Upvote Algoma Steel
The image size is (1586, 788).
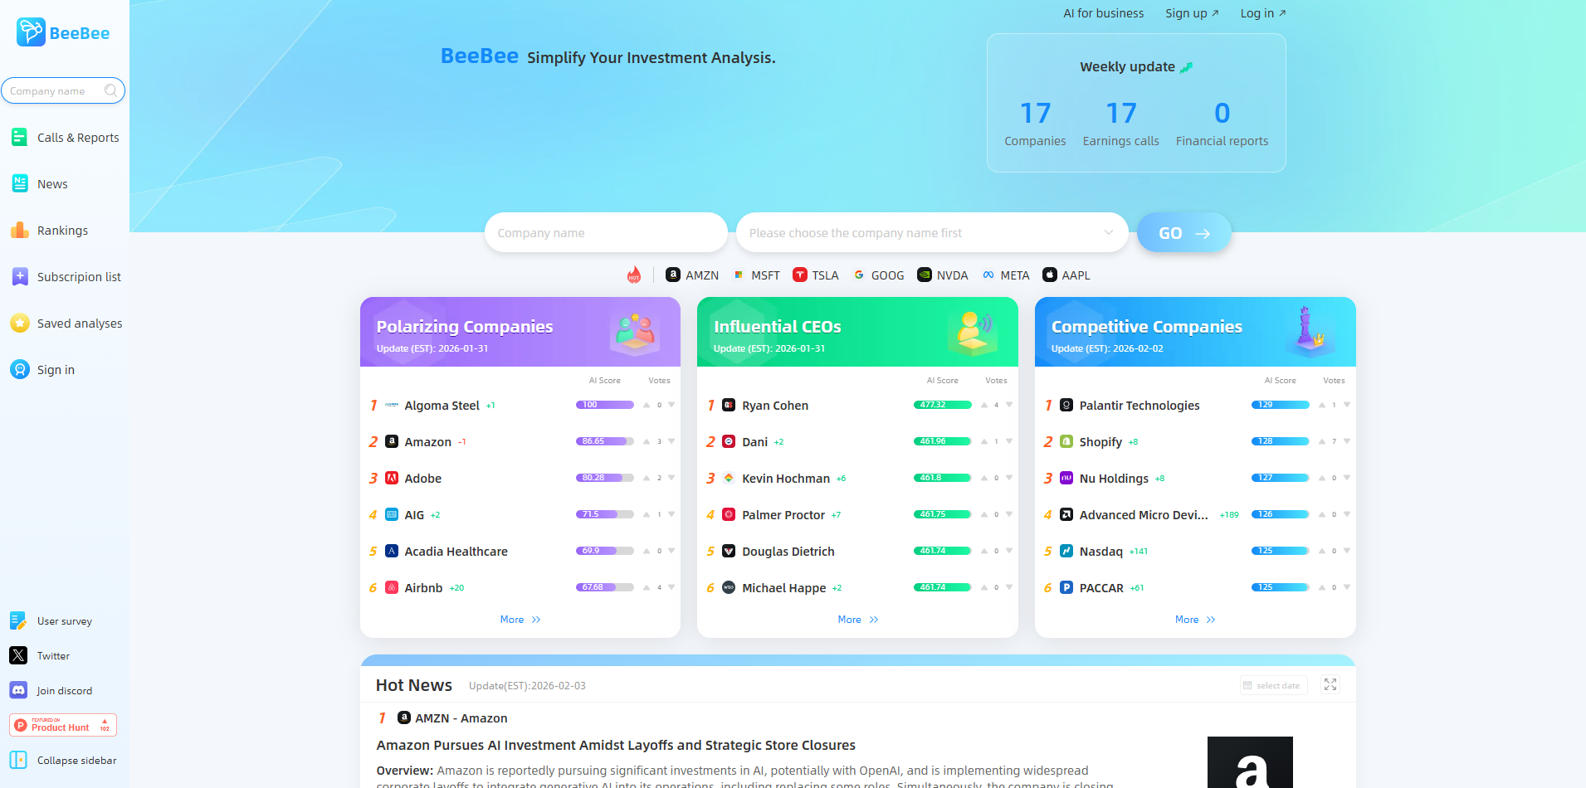(x=647, y=405)
